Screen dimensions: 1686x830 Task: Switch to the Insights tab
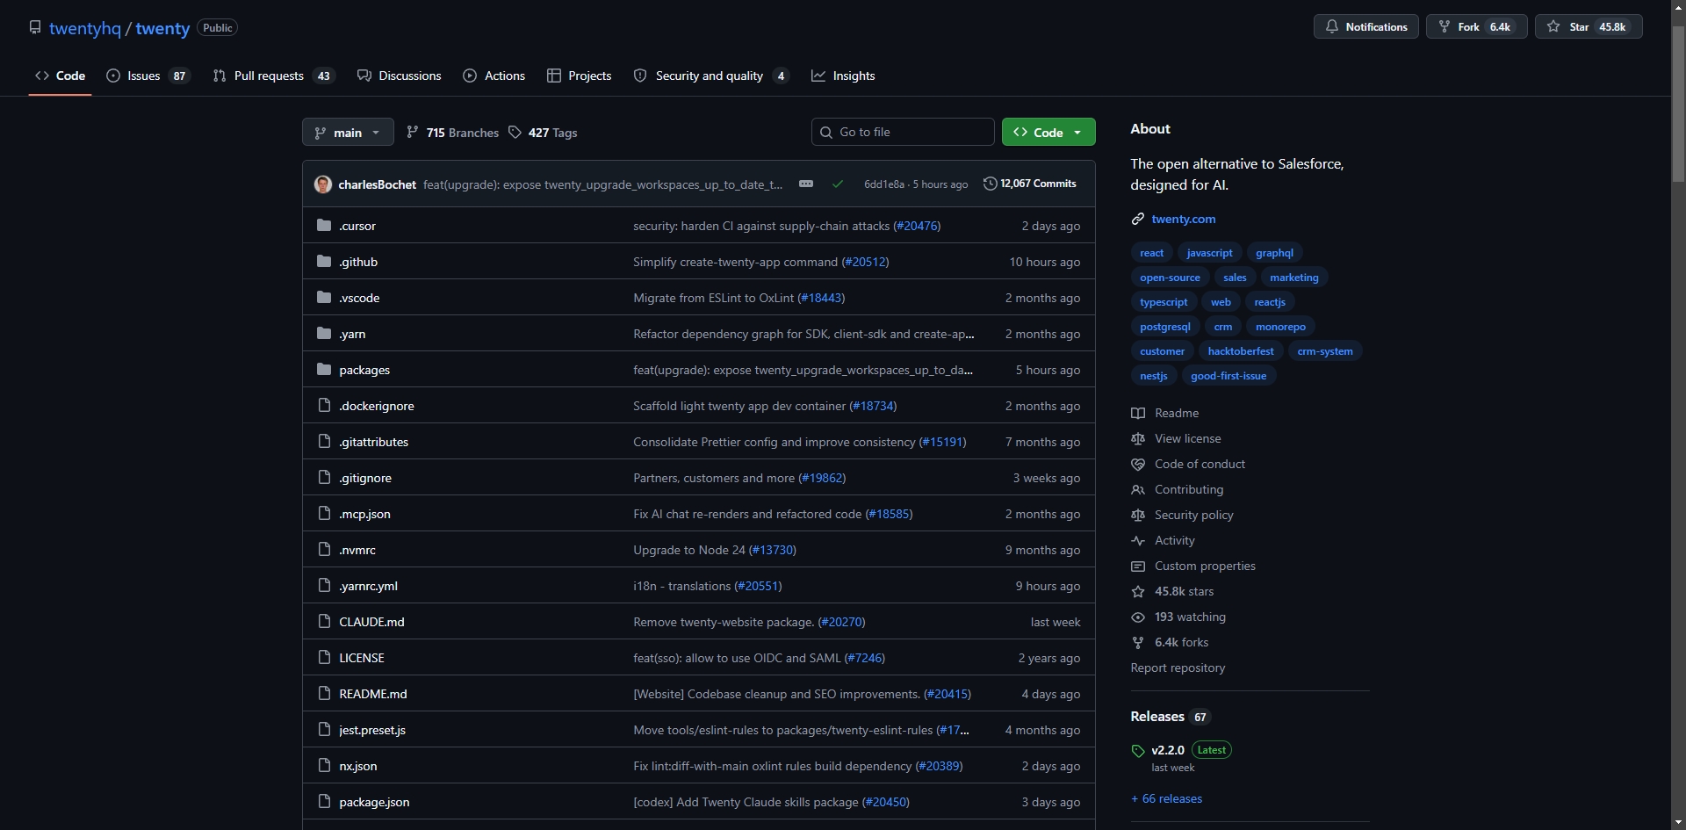click(843, 76)
